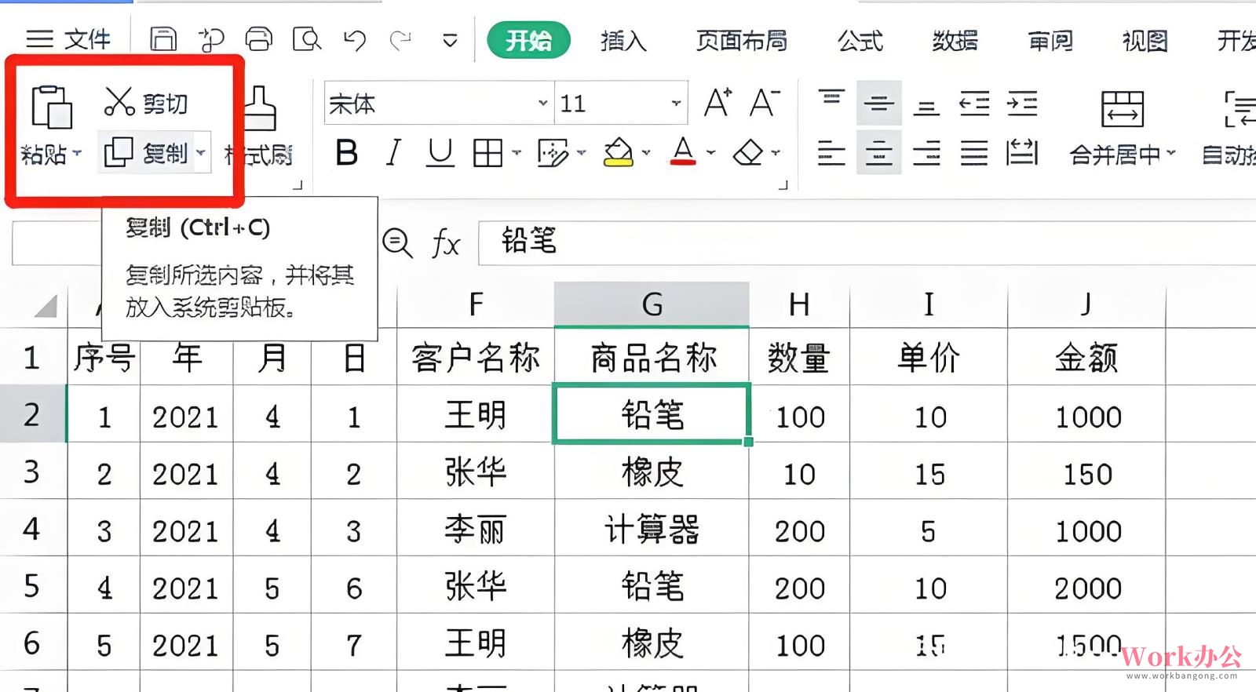Viewport: 1256px width, 692px height.
Task: Switch to the 开始 tab
Action: [x=528, y=40]
